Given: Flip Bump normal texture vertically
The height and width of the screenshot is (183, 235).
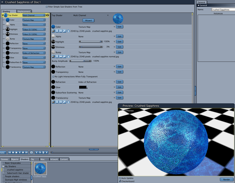Looking at the screenshot, I should 57,57.
